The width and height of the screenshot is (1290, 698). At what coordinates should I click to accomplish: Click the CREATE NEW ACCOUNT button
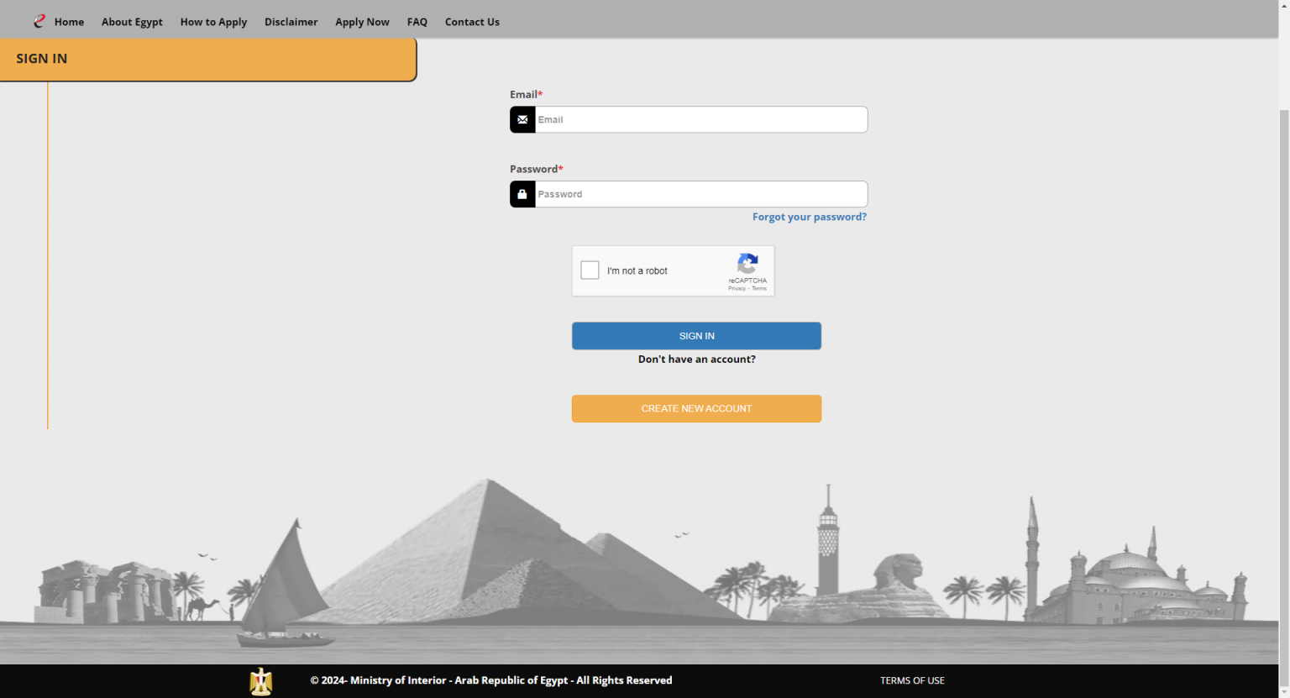tap(696, 409)
